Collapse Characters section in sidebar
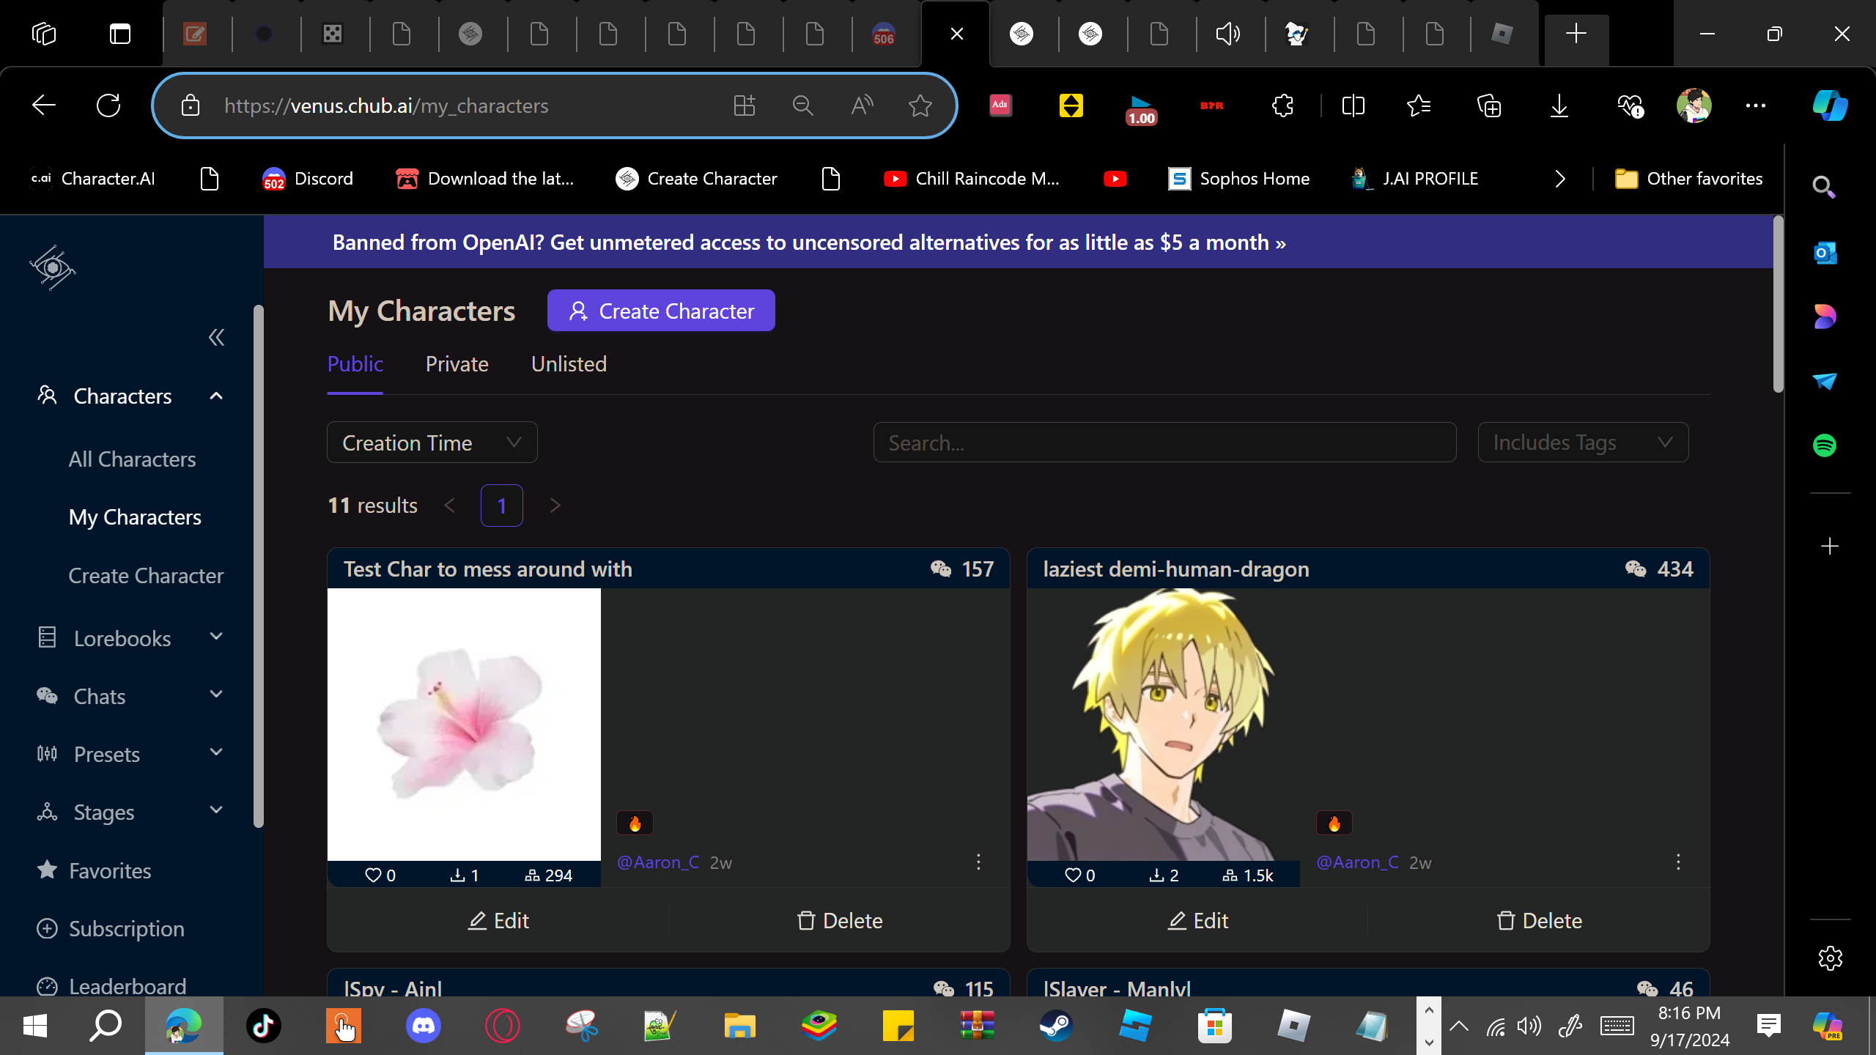This screenshot has width=1876, height=1055. click(x=215, y=396)
